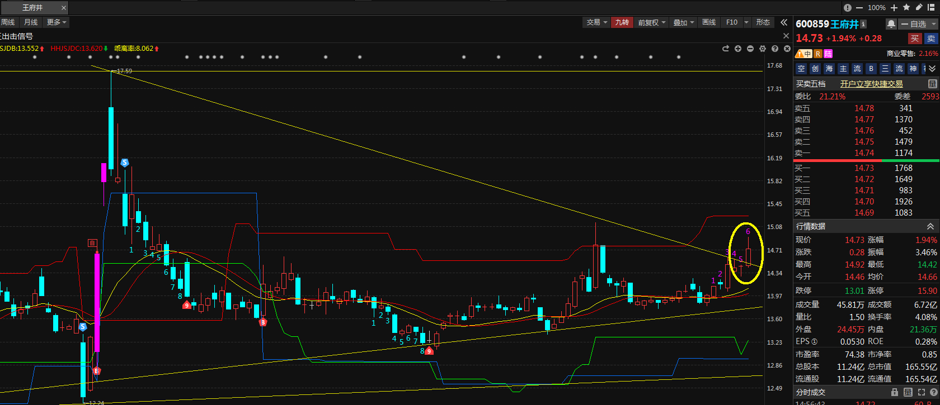Click the 买一 14.73 order row
Image resolution: width=940 pixels, height=405 pixels.
pyautogui.click(x=866, y=168)
